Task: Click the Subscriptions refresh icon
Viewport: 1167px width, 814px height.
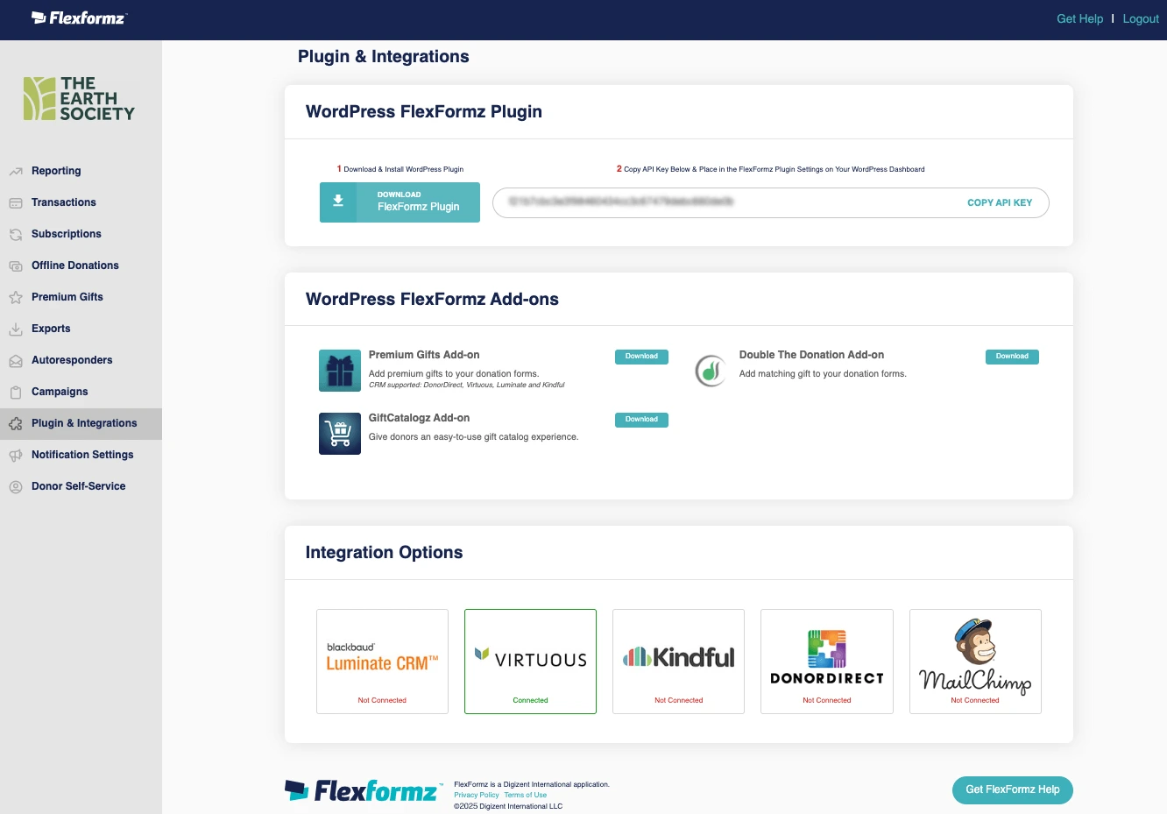Action: (x=16, y=235)
